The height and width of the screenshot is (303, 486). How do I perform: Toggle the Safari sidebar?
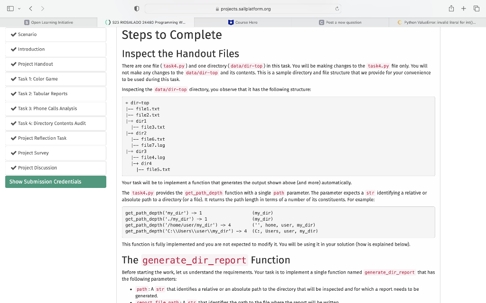click(10, 8)
